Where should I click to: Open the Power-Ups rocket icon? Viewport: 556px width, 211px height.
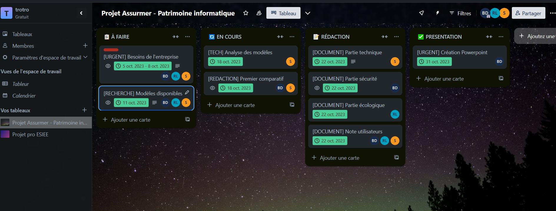tap(421, 13)
